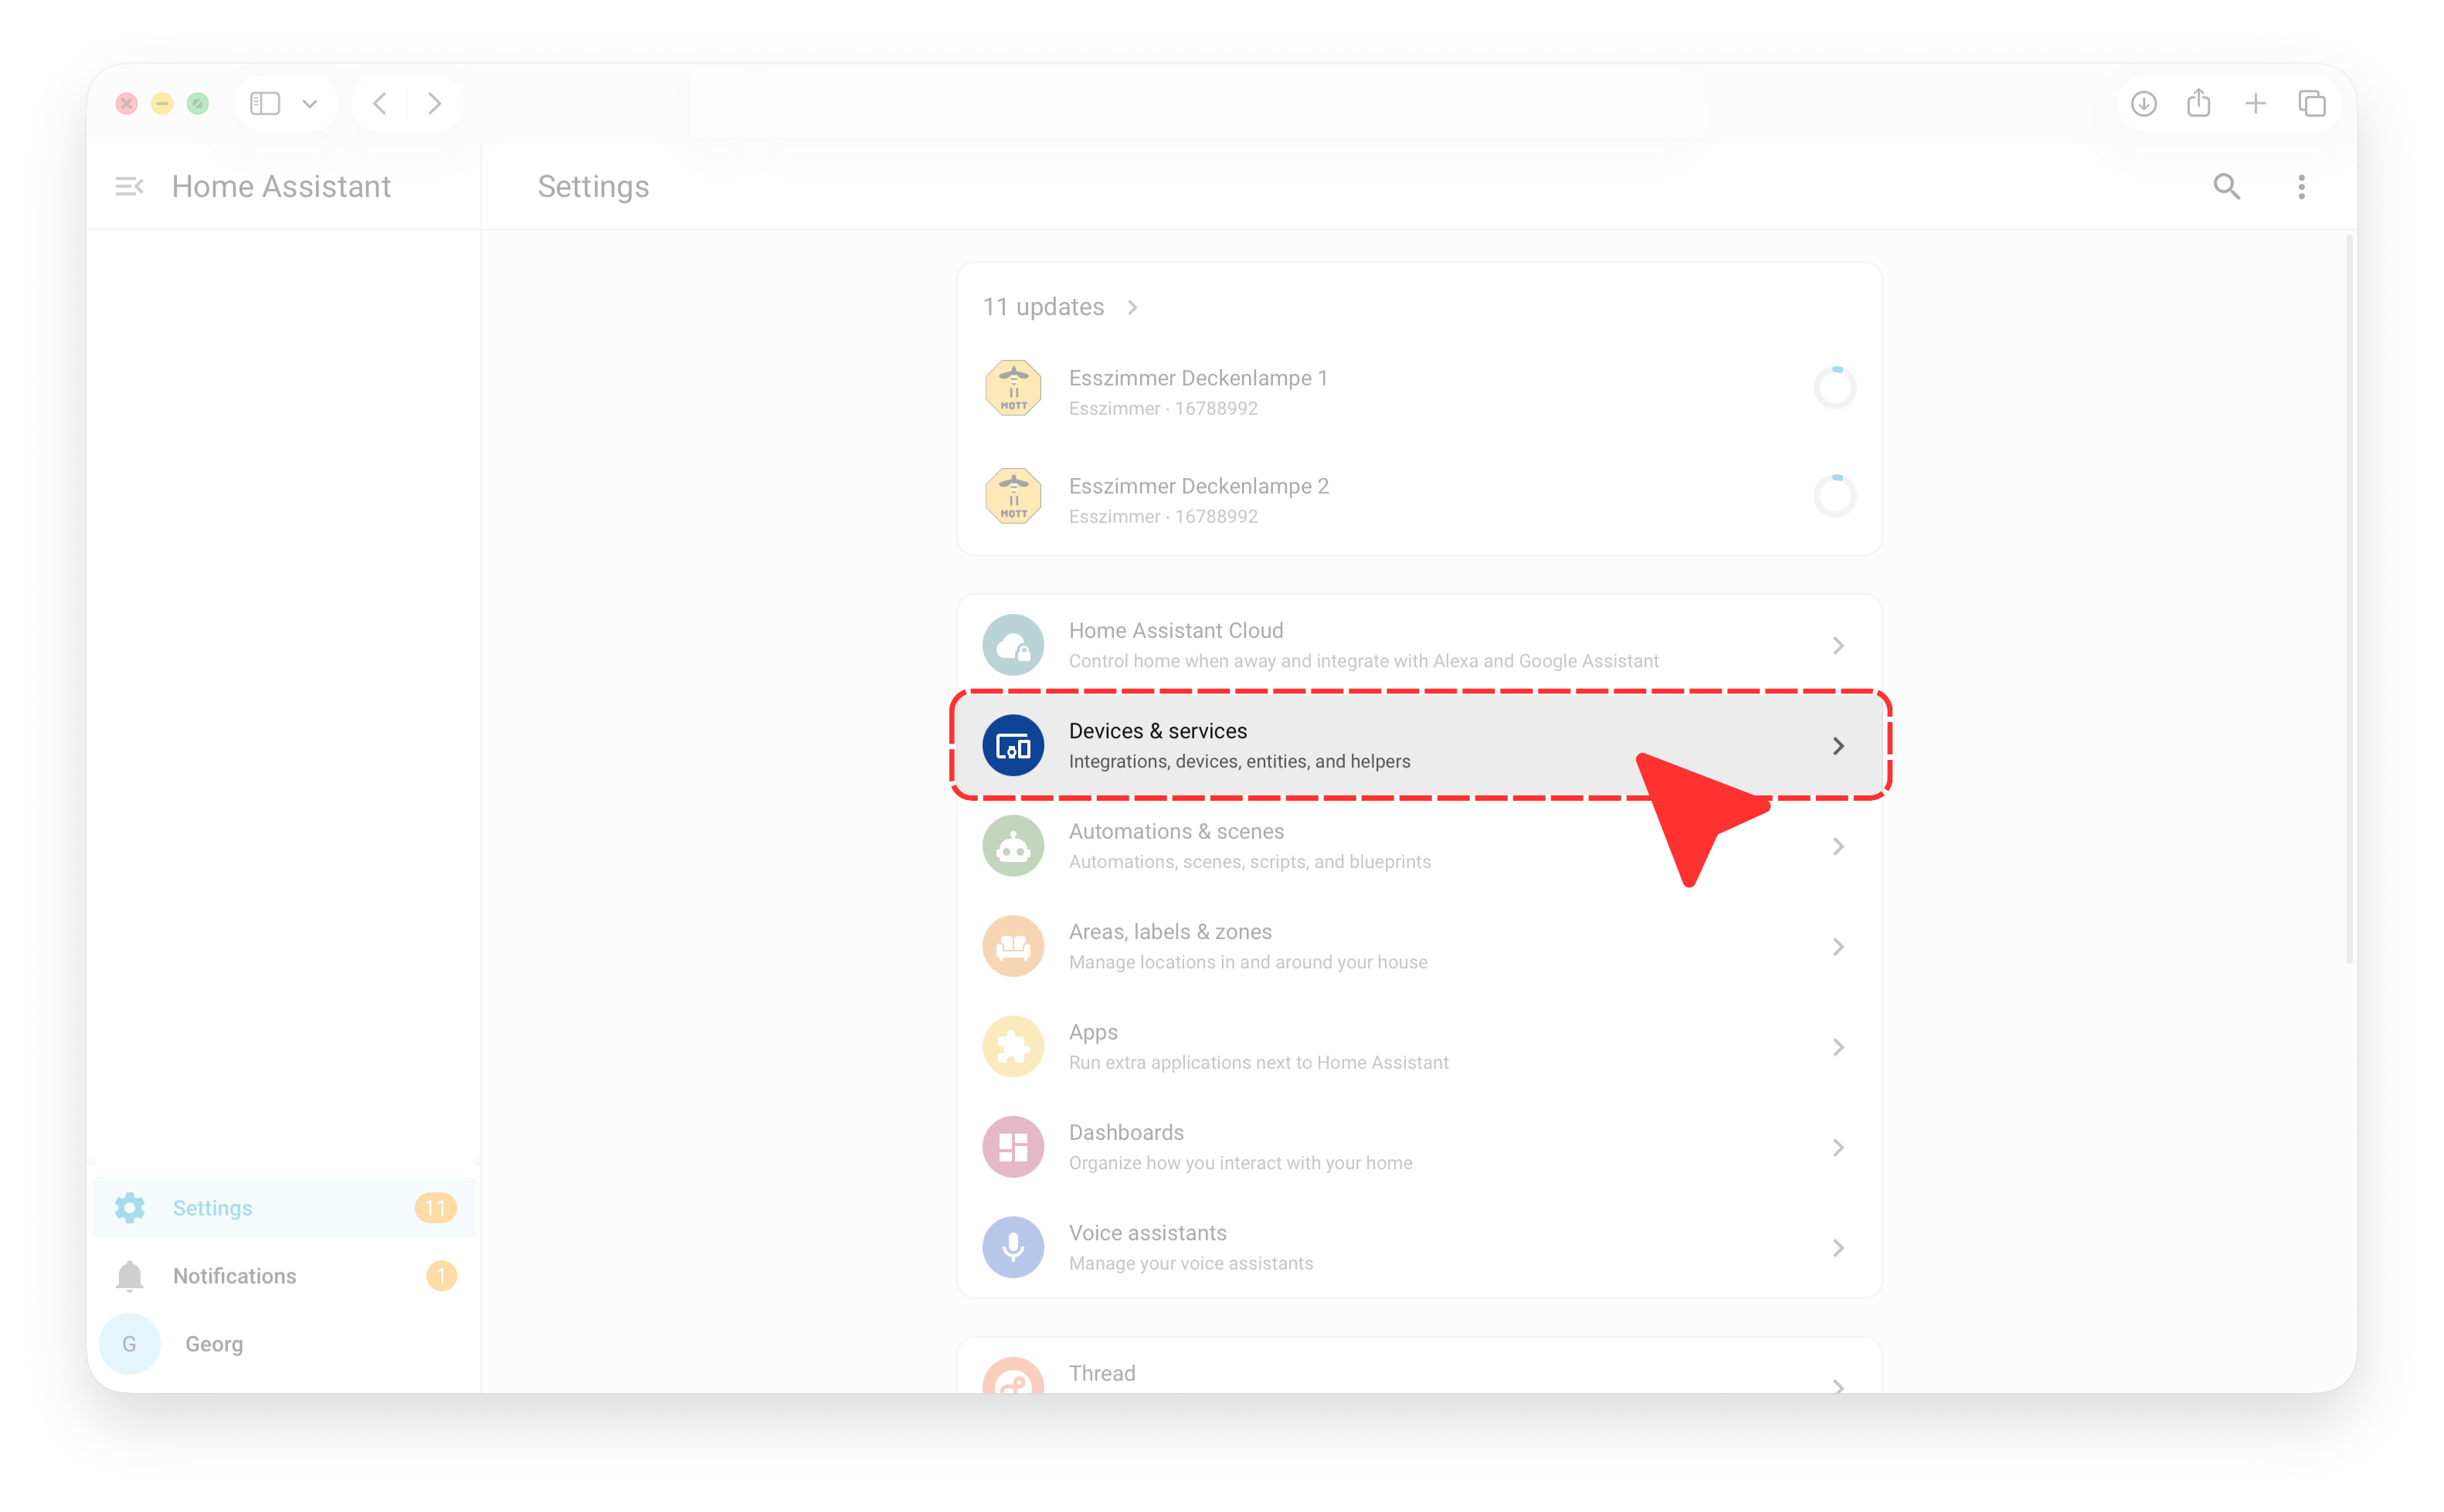
Task: Click the Apps puzzle piece icon
Action: click(x=1013, y=1046)
